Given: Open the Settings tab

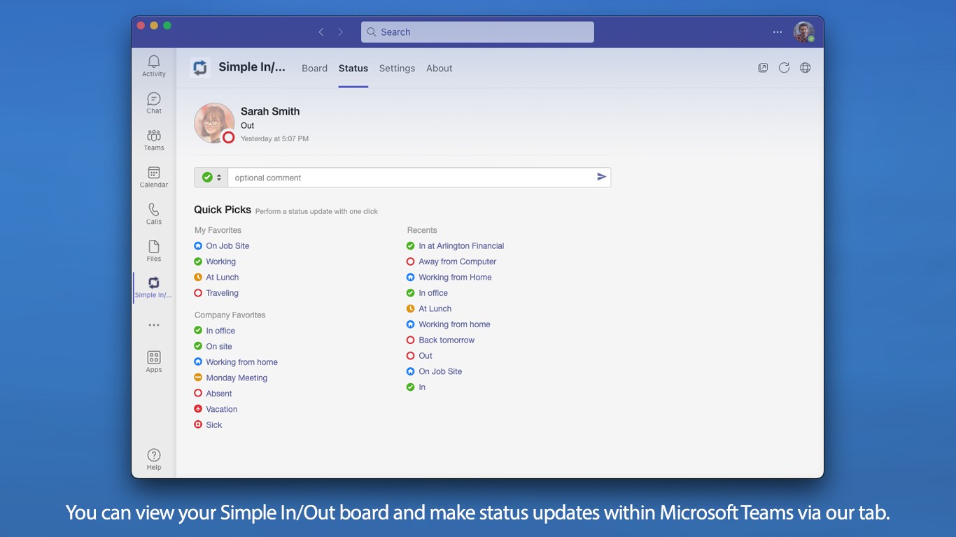Looking at the screenshot, I should click(x=397, y=69).
